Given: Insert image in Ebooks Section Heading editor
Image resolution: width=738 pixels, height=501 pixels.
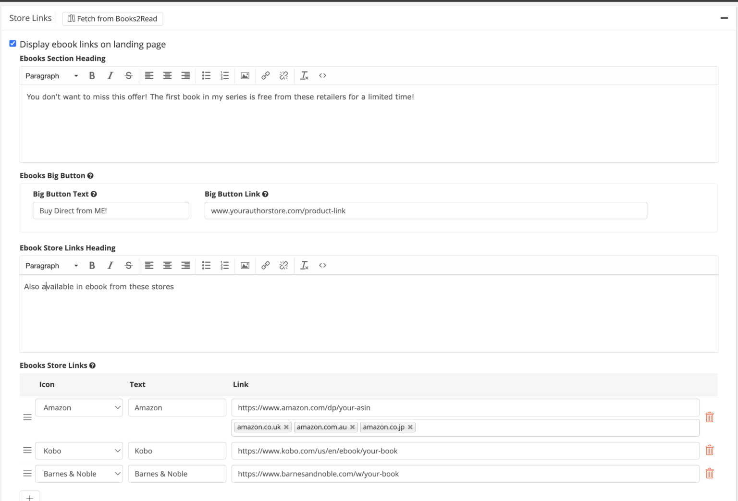Looking at the screenshot, I should click(x=245, y=75).
